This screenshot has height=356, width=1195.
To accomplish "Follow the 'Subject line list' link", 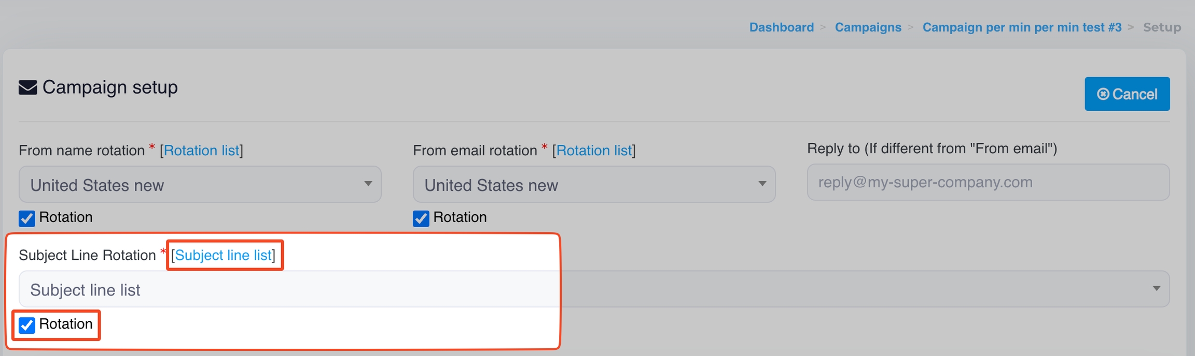I will click(x=223, y=255).
